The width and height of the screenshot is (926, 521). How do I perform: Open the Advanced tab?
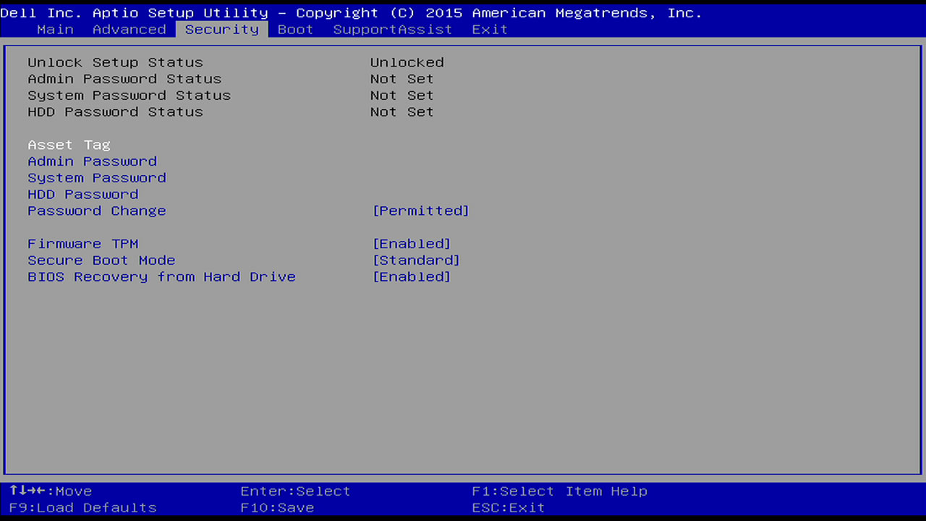(x=129, y=30)
